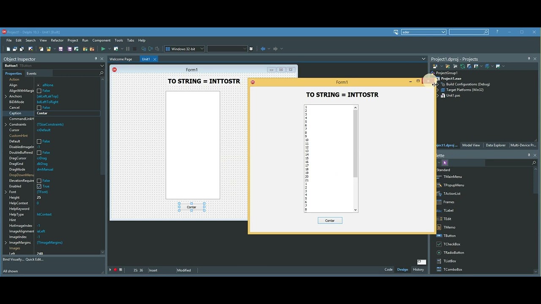Open the Windows 32-bit platform dropdown
Viewport: 541px width, 304px height.
click(202, 49)
